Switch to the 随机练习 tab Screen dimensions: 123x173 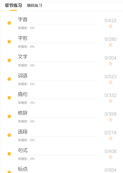tap(35, 5)
